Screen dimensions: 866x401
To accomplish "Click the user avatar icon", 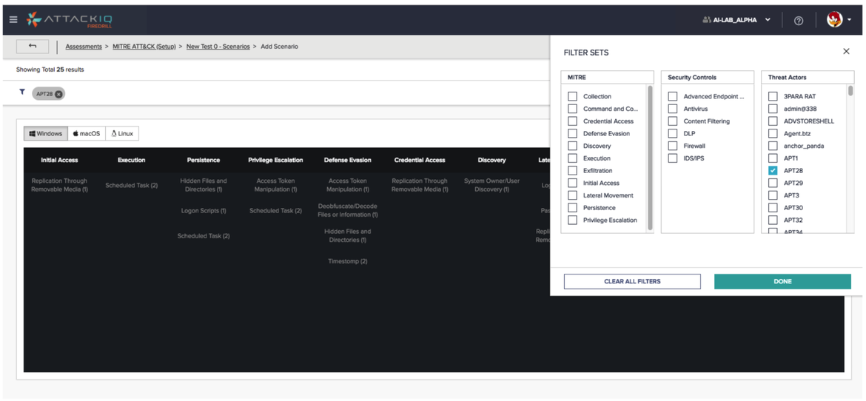I will [834, 20].
